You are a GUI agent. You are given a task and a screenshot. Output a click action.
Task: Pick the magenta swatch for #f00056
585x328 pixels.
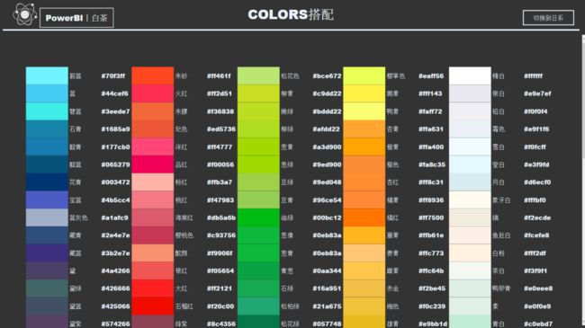153,164
